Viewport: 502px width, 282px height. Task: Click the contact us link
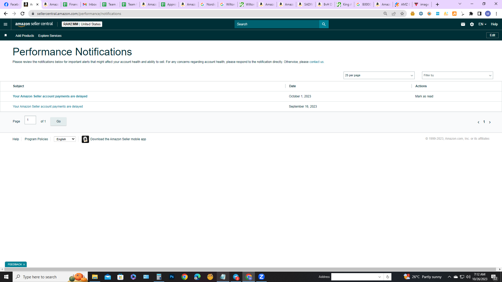(x=316, y=62)
